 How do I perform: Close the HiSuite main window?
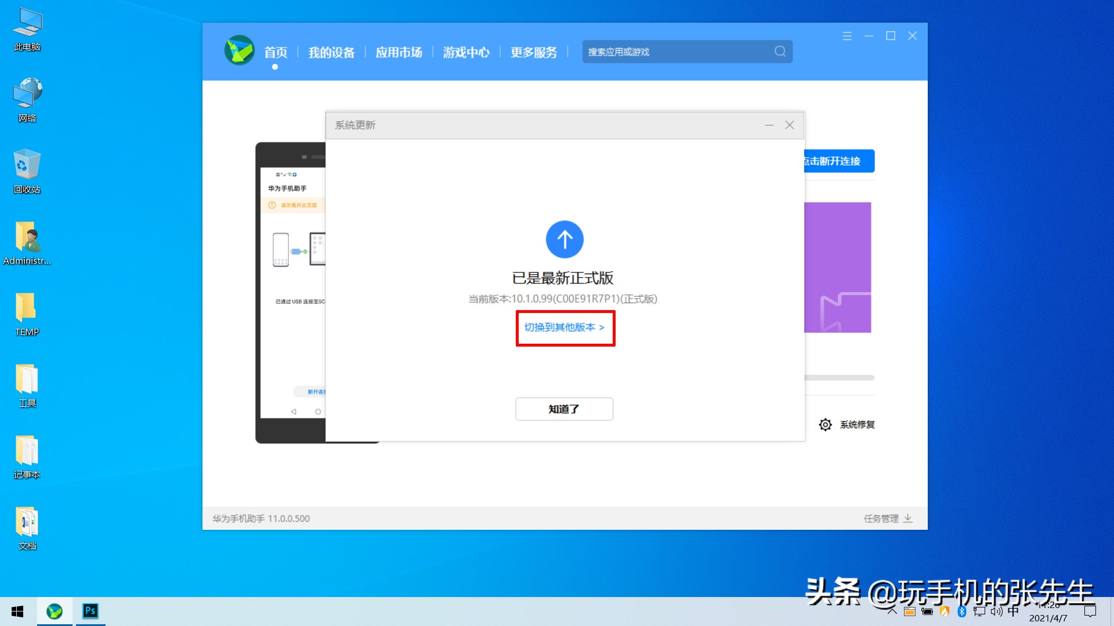point(913,36)
